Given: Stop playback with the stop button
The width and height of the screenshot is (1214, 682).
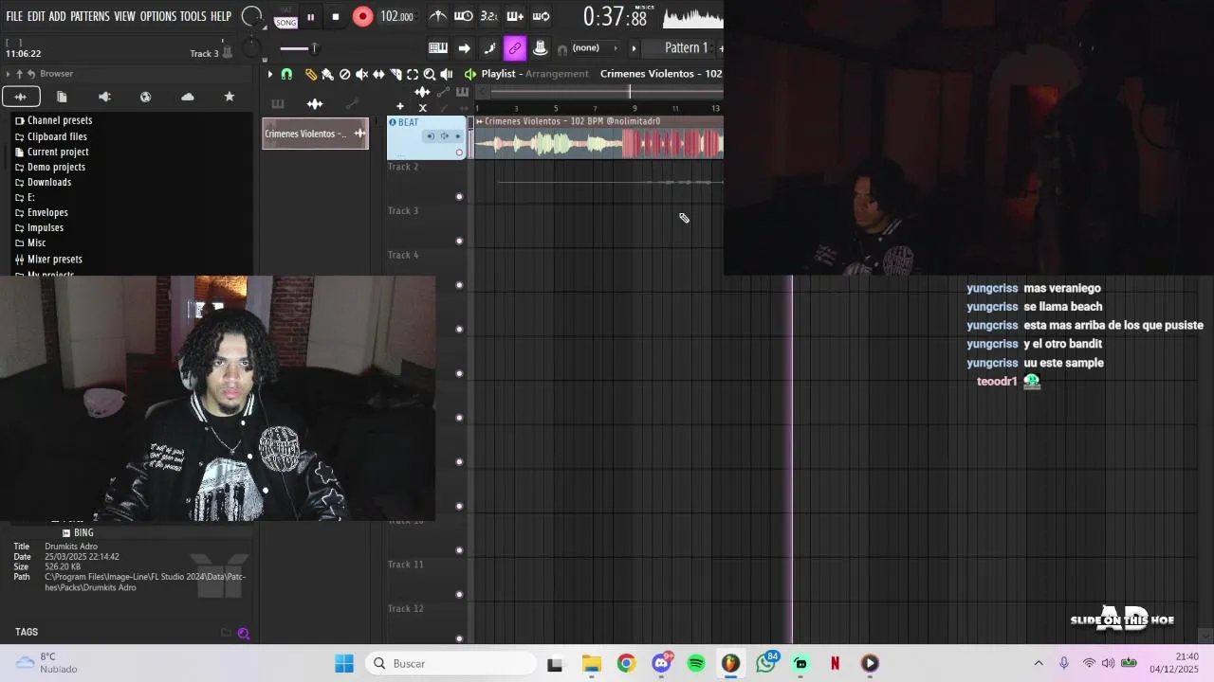Looking at the screenshot, I should tap(335, 16).
